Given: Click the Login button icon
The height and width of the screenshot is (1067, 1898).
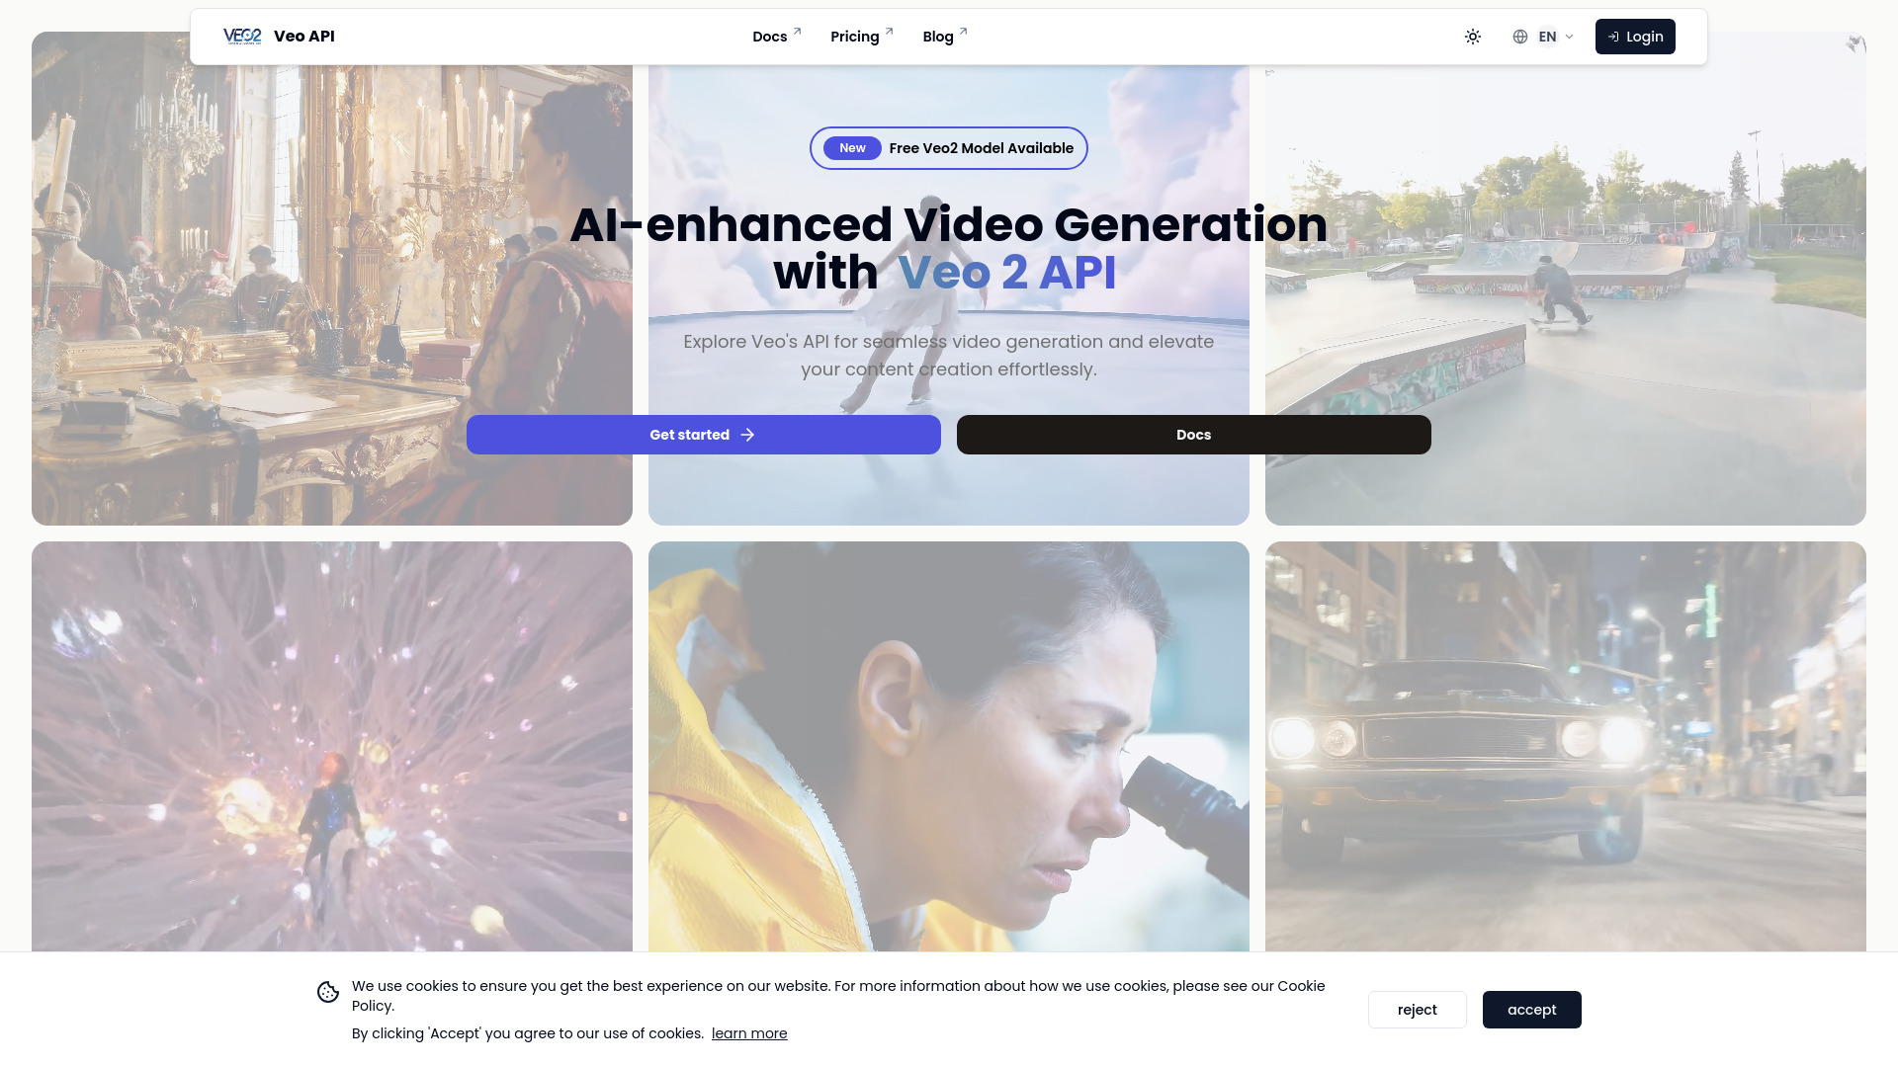Looking at the screenshot, I should pyautogui.click(x=1614, y=37).
